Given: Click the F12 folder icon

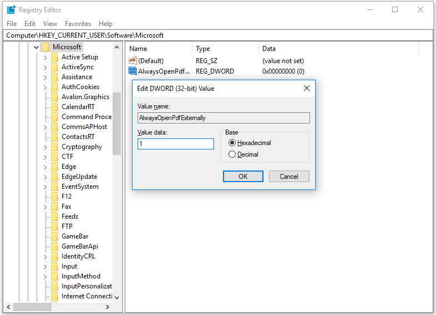Looking at the screenshot, I should (54, 197).
